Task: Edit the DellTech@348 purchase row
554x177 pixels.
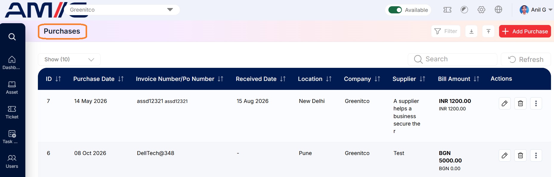Action: (x=505, y=156)
